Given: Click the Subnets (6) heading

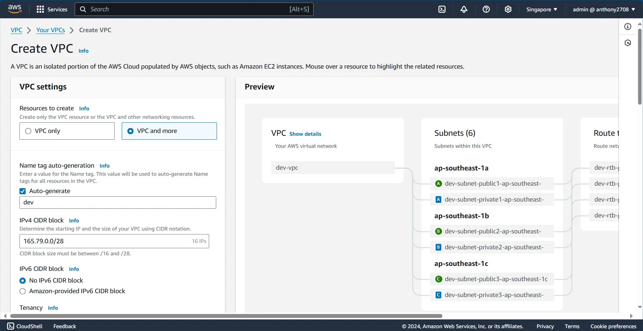Looking at the screenshot, I should (455, 133).
